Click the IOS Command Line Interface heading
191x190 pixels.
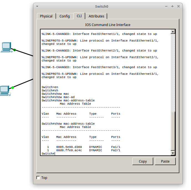point(108,25)
